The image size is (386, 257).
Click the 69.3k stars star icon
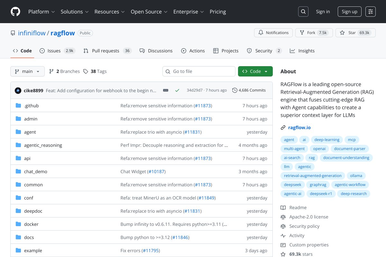pos(283,254)
